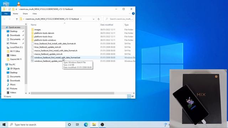This screenshot has width=228, height=128.
Task: Click File Explorer icon on taskbar
Action: pos(94,124)
